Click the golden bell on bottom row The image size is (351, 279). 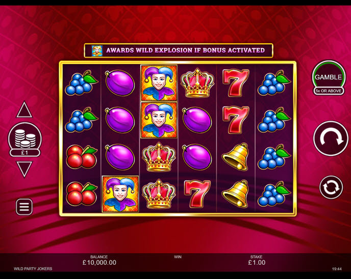[x=236, y=194]
